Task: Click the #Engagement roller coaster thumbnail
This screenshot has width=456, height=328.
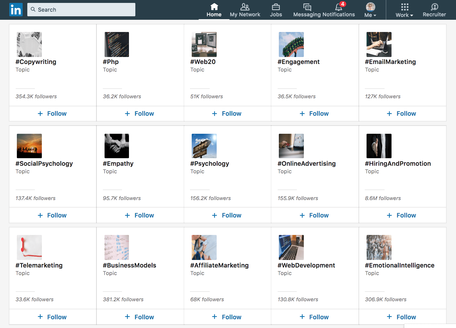Action: click(291, 44)
